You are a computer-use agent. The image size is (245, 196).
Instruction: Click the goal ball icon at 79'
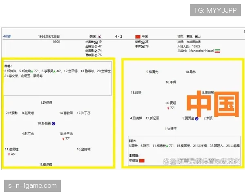[x=143, y=47]
